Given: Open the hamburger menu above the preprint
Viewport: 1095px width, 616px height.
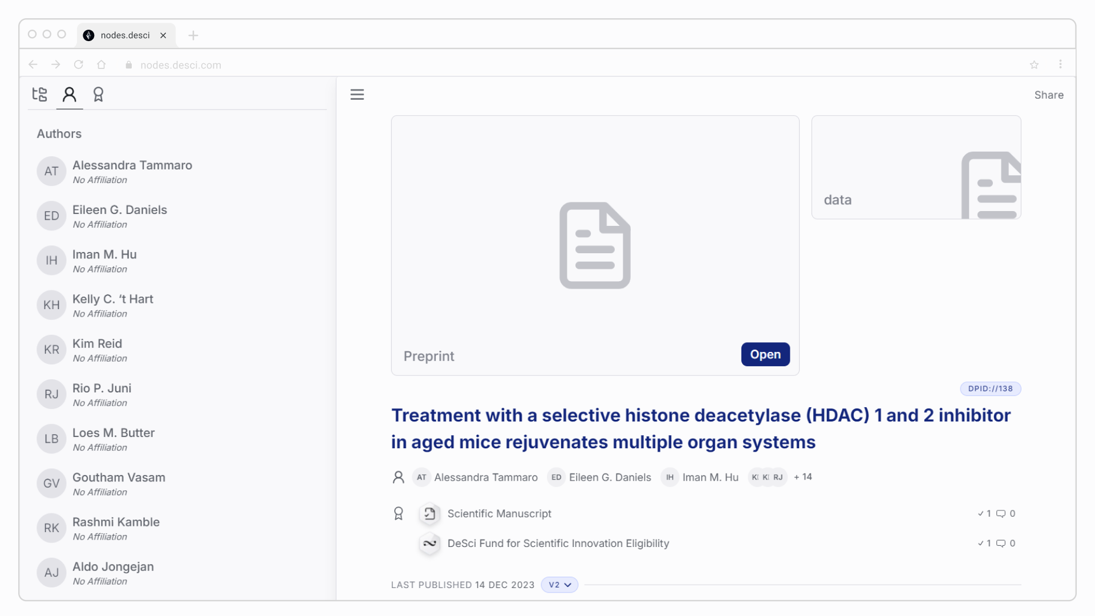Looking at the screenshot, I should tap(357, 94).
